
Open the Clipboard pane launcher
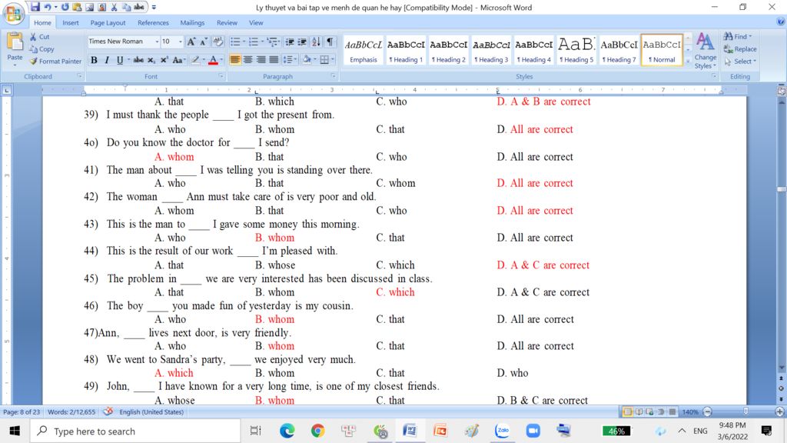click(x=79, y=76)
